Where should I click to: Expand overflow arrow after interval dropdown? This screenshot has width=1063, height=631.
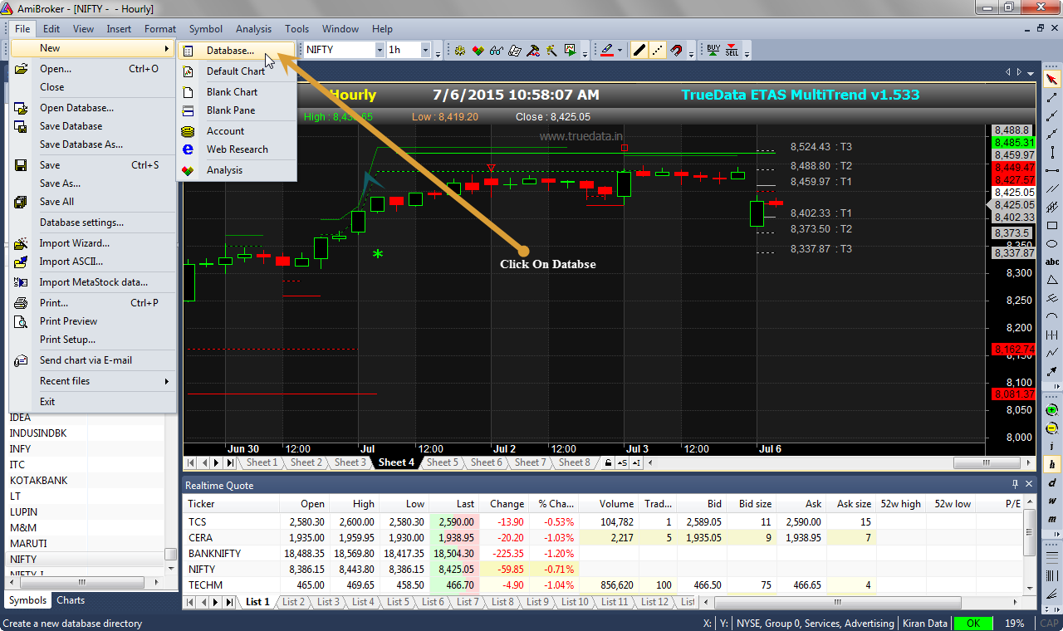pos(438,53)
